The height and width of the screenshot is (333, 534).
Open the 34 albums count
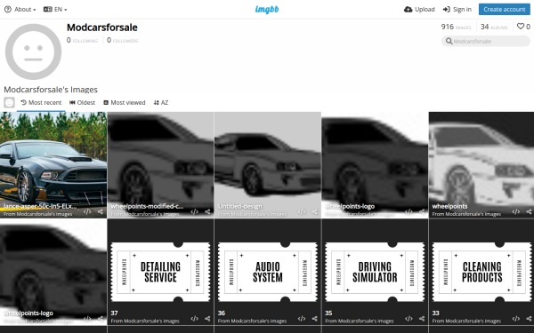click(x=494, y=27)
